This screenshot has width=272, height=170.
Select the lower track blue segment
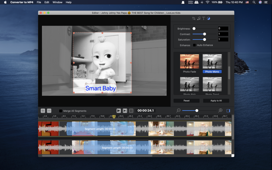tap(117, 147)
